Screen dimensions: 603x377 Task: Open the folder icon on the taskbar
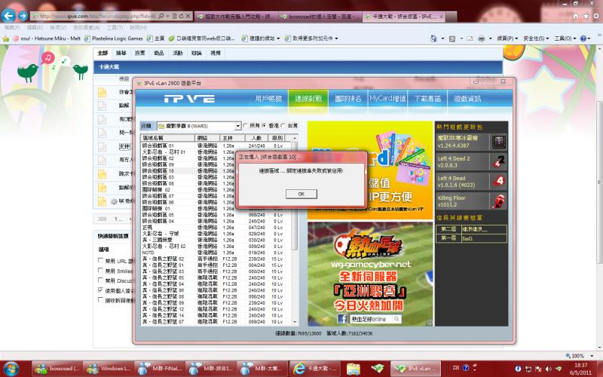[x=352, y=368]
